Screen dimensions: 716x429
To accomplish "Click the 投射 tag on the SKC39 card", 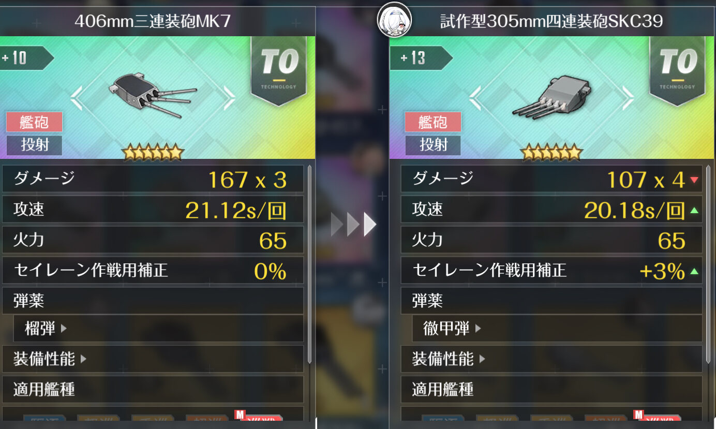I will click(433, 145).
